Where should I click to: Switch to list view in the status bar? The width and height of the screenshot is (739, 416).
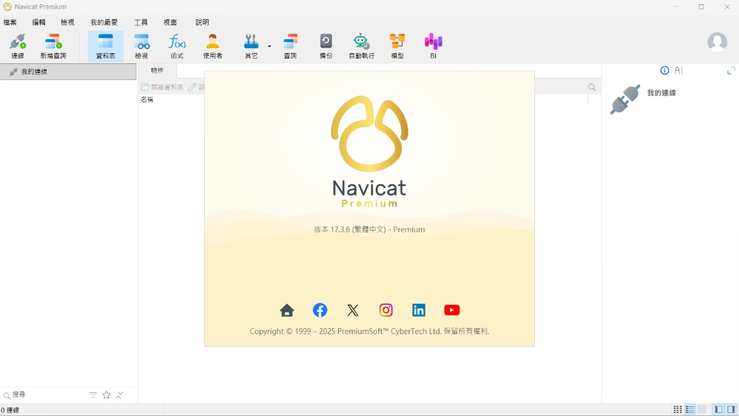point(690,410)
